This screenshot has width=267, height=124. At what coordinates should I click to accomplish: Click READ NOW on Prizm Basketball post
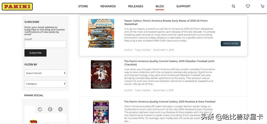point(231,44)
